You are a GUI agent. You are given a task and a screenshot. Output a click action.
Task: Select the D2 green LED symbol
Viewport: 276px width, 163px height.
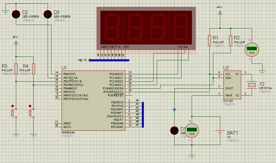[16, 14]
